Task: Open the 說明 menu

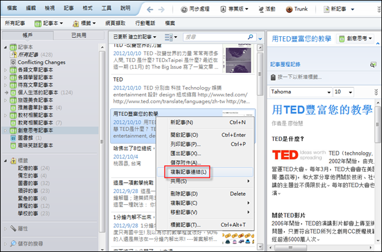Action: 125,8
